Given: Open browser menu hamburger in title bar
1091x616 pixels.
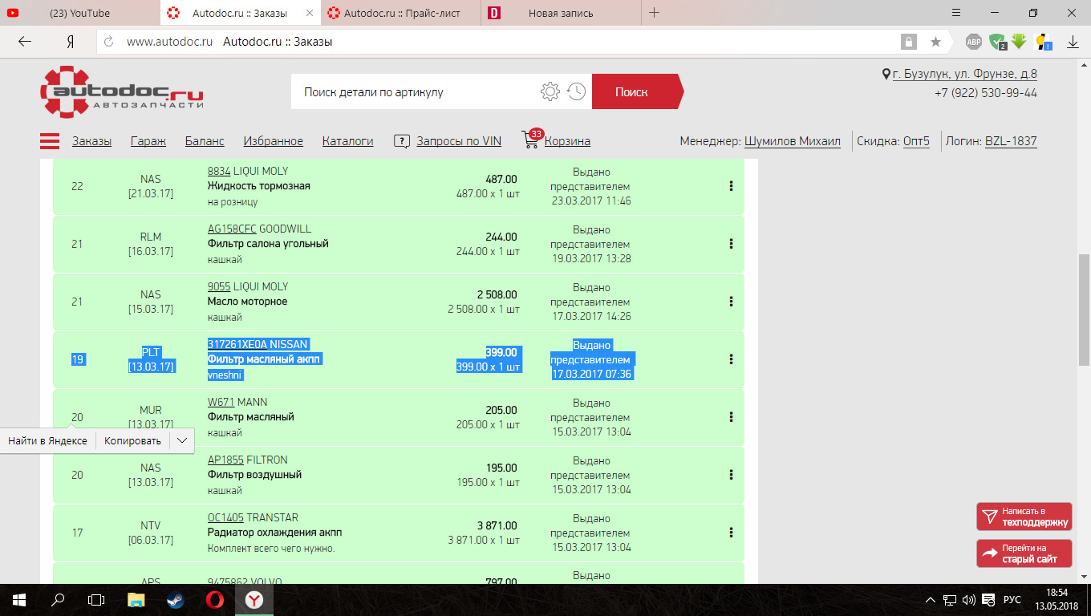Looking at the screenshot, I should (955, 13).
